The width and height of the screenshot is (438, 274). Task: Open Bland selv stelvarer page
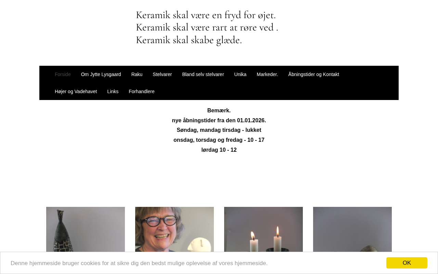(x=203, y=74)
